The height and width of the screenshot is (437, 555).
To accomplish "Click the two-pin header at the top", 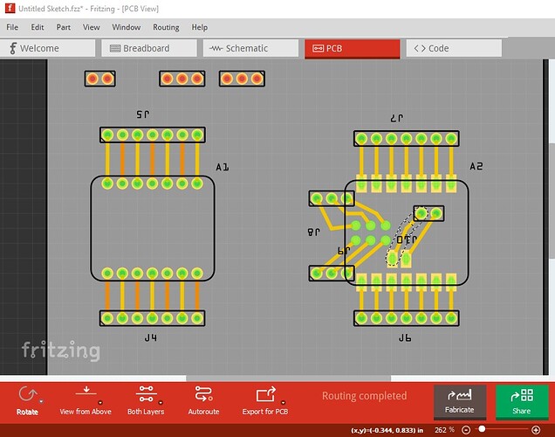I will (x=99, y=79).
